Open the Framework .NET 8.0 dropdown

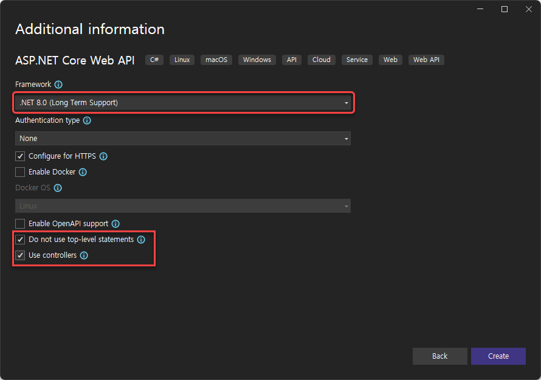tap(183, 103)
